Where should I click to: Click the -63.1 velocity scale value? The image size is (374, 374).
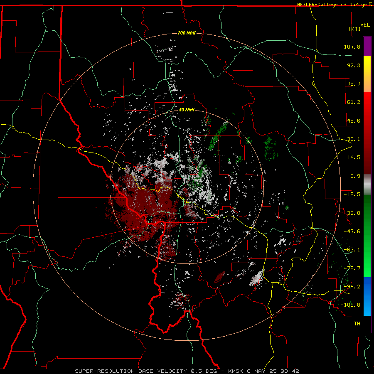(352, 250)
